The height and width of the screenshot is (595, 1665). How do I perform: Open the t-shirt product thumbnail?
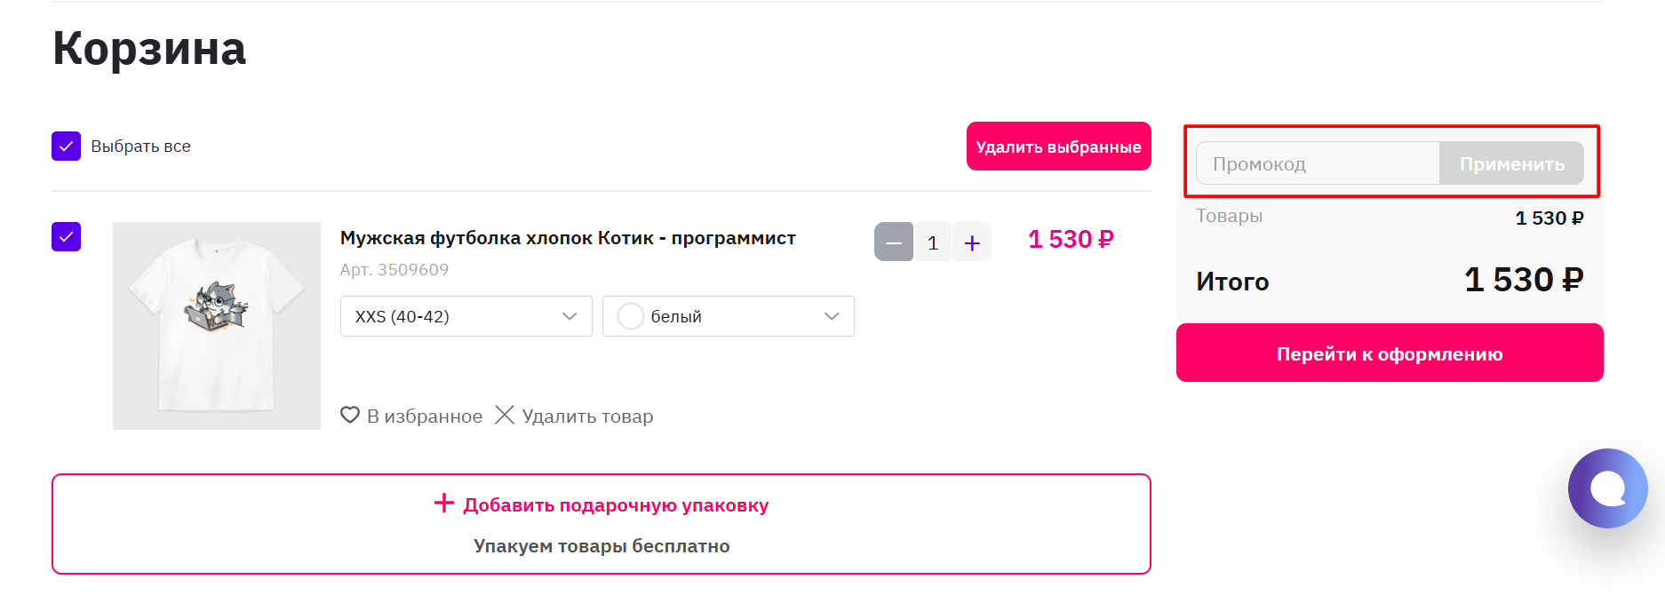(217, 326)
